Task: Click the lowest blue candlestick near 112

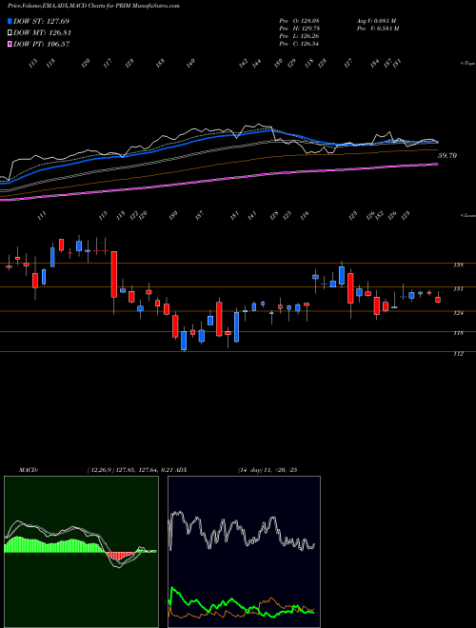Action: coord(184,340)
